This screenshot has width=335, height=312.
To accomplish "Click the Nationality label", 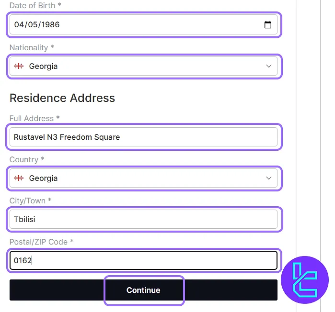I will [x=32, y=47].
